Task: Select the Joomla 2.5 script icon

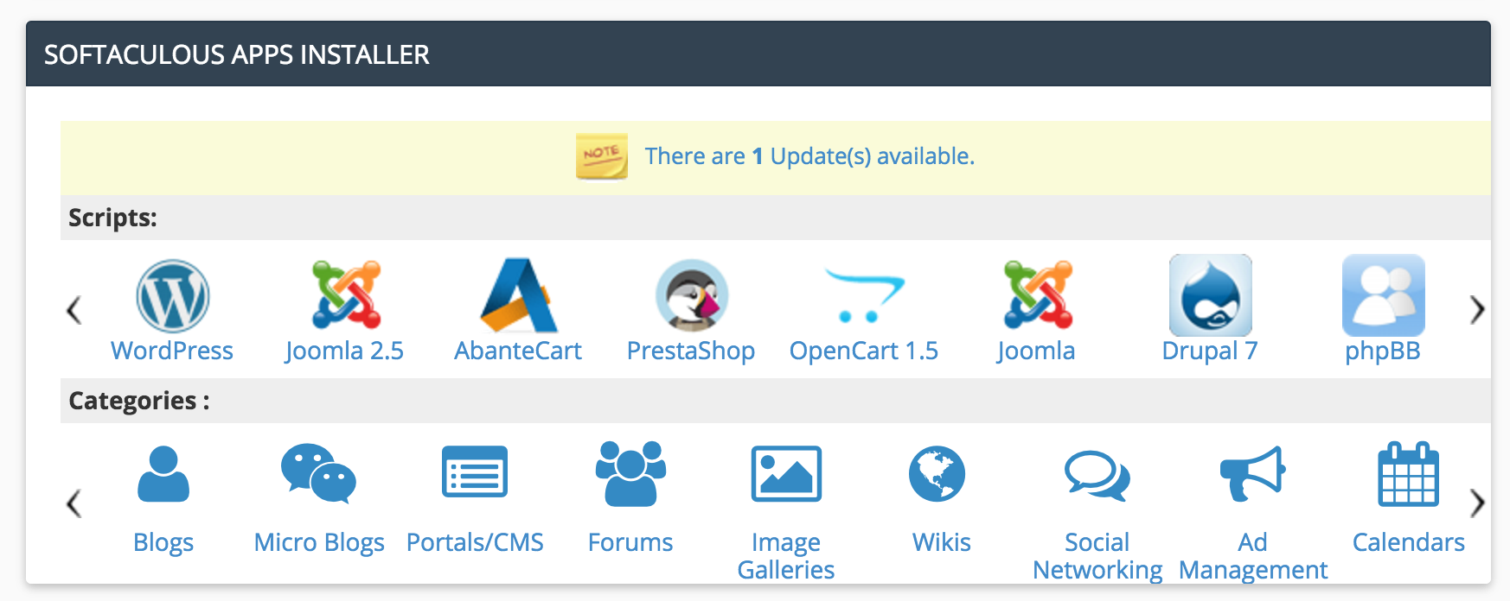Action: pyautogui.click(x=346, y=294)
